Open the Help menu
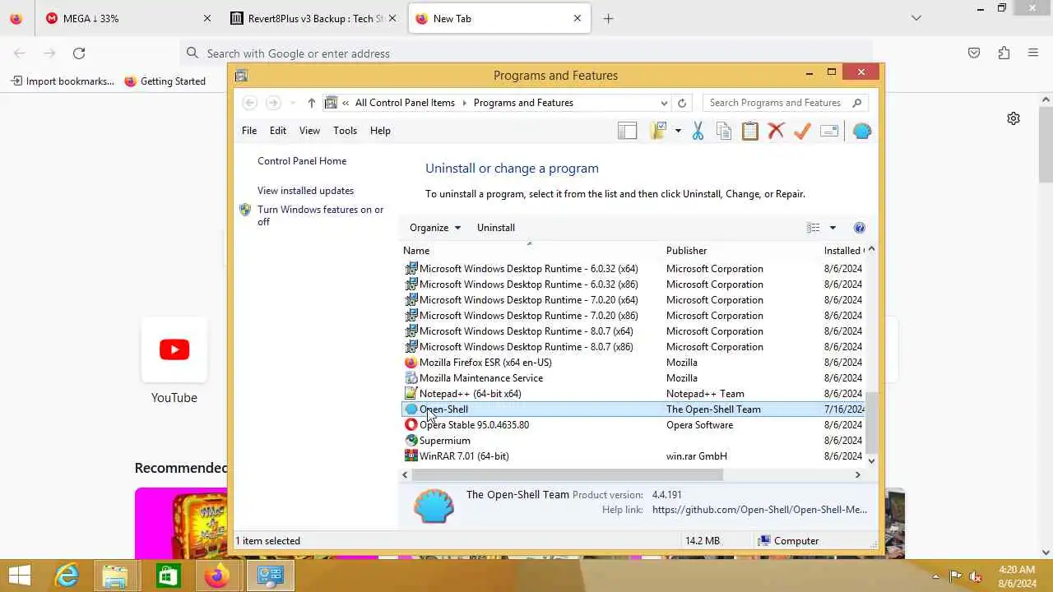This screenshot has width=1053, height=592. pos(380,131)
